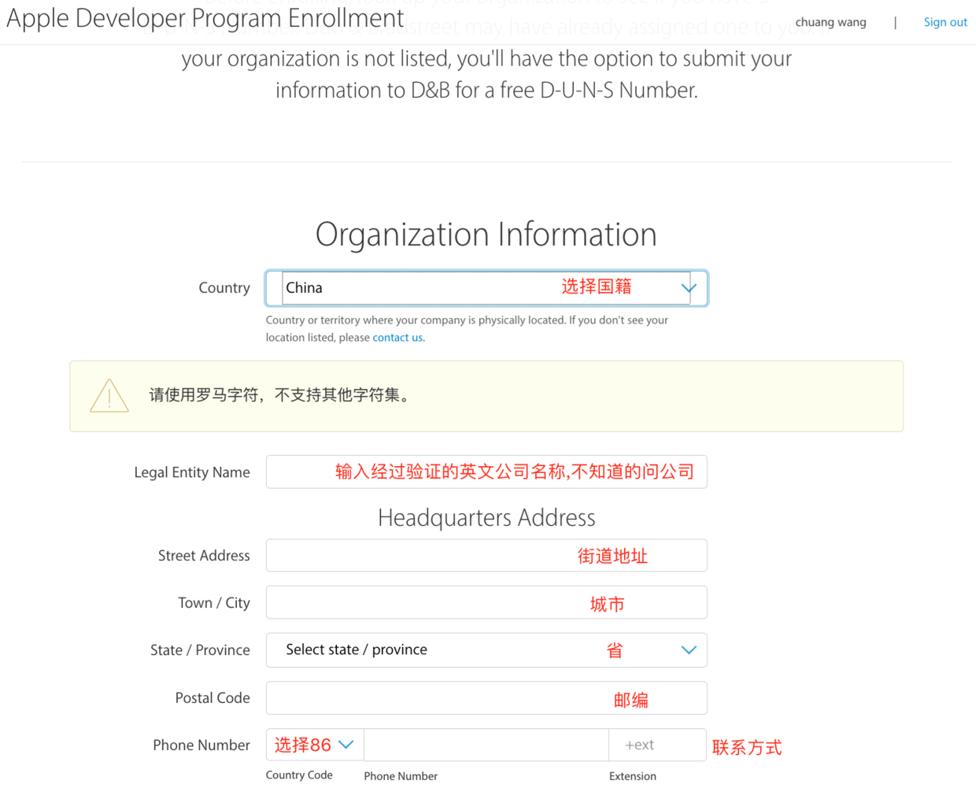Click the chuang wang account name
Image resolution: width=976 pixels, height=803 pixels.
(x=830, y=22)
